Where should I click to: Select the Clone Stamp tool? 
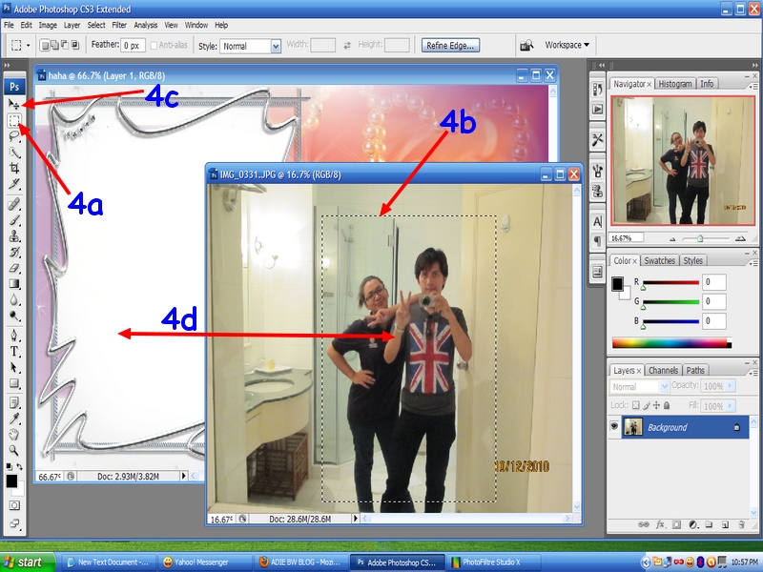click(14, 236)
